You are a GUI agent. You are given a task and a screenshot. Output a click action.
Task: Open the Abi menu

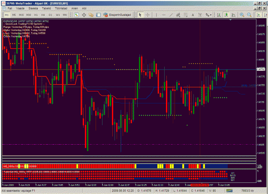84,8
